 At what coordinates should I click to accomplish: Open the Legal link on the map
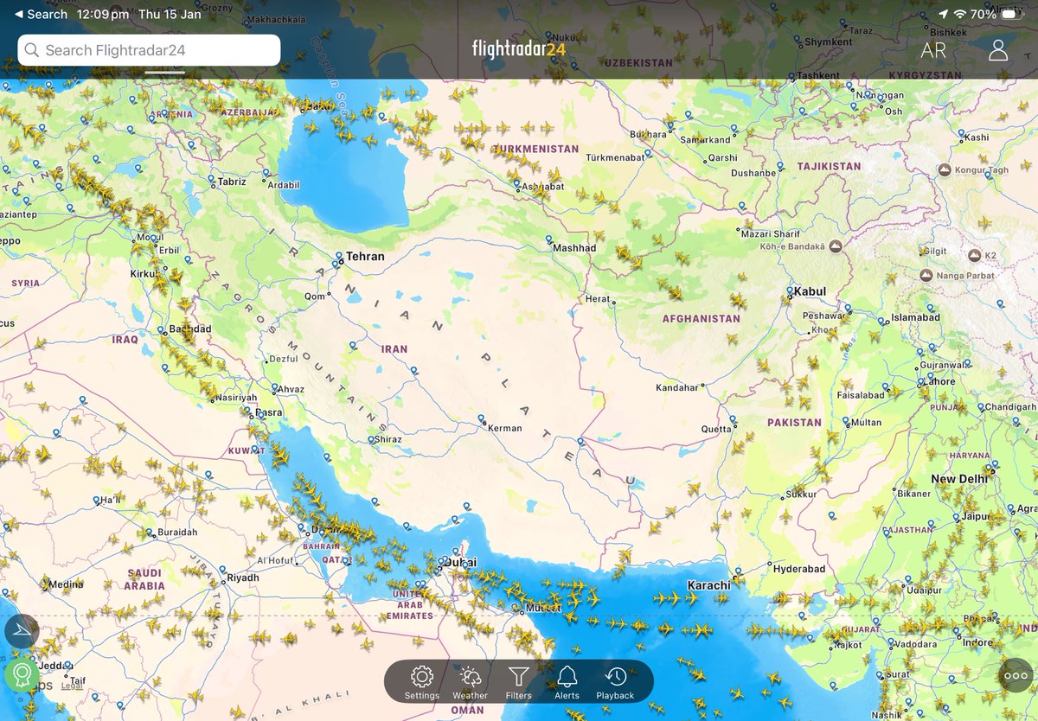[x=72, y=686]
